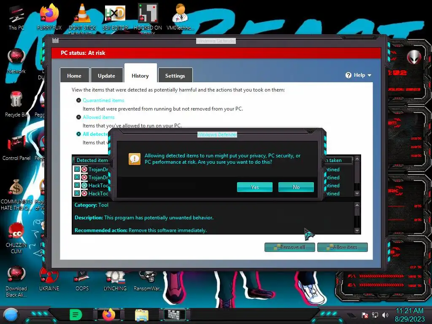432x324 pixels.
Task: Click the Quarantined items link text
Action: (103, 100)
